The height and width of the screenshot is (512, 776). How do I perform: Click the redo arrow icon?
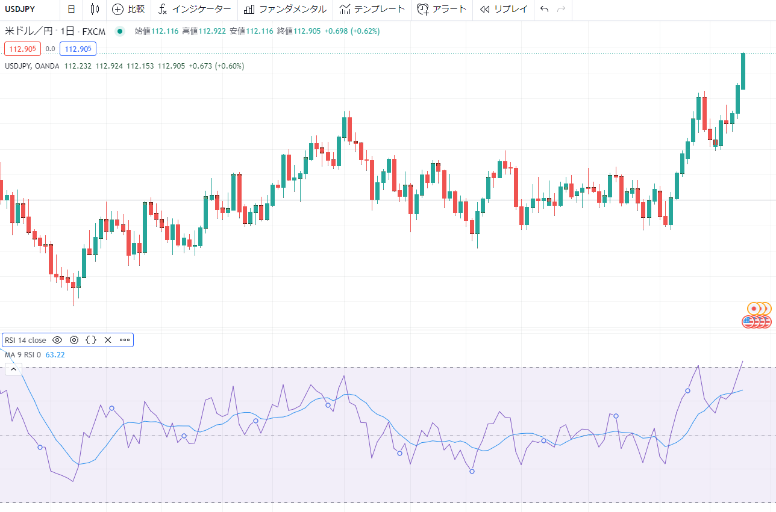pyautogui.click(x=562, y=9)
